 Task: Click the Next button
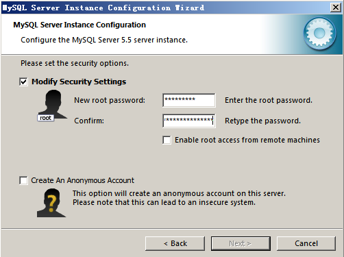point(241,243)
